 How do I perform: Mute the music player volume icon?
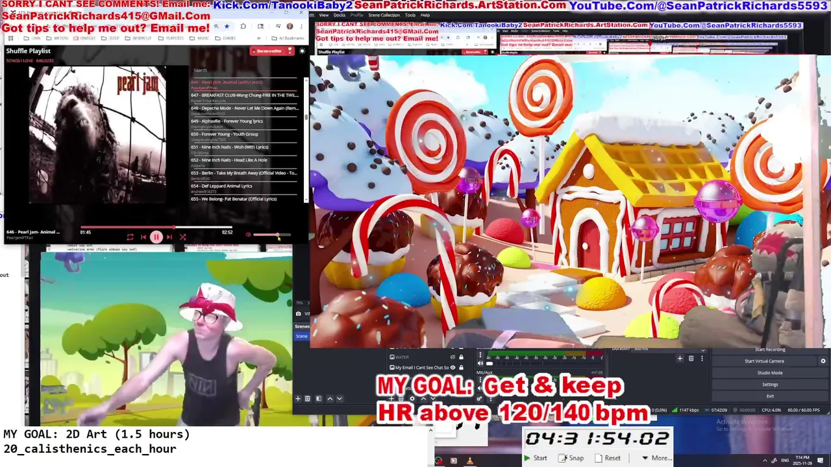coord(248,234)
